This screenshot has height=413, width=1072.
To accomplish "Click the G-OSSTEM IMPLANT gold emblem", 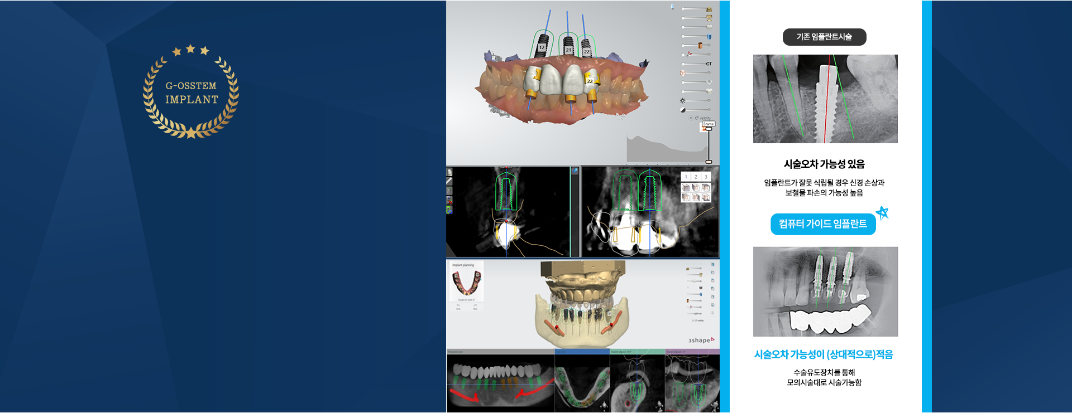I will tap(191, 93).
